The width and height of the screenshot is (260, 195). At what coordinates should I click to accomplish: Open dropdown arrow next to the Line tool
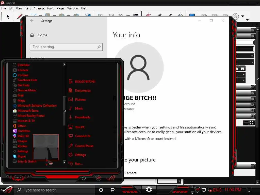(26, 16)
